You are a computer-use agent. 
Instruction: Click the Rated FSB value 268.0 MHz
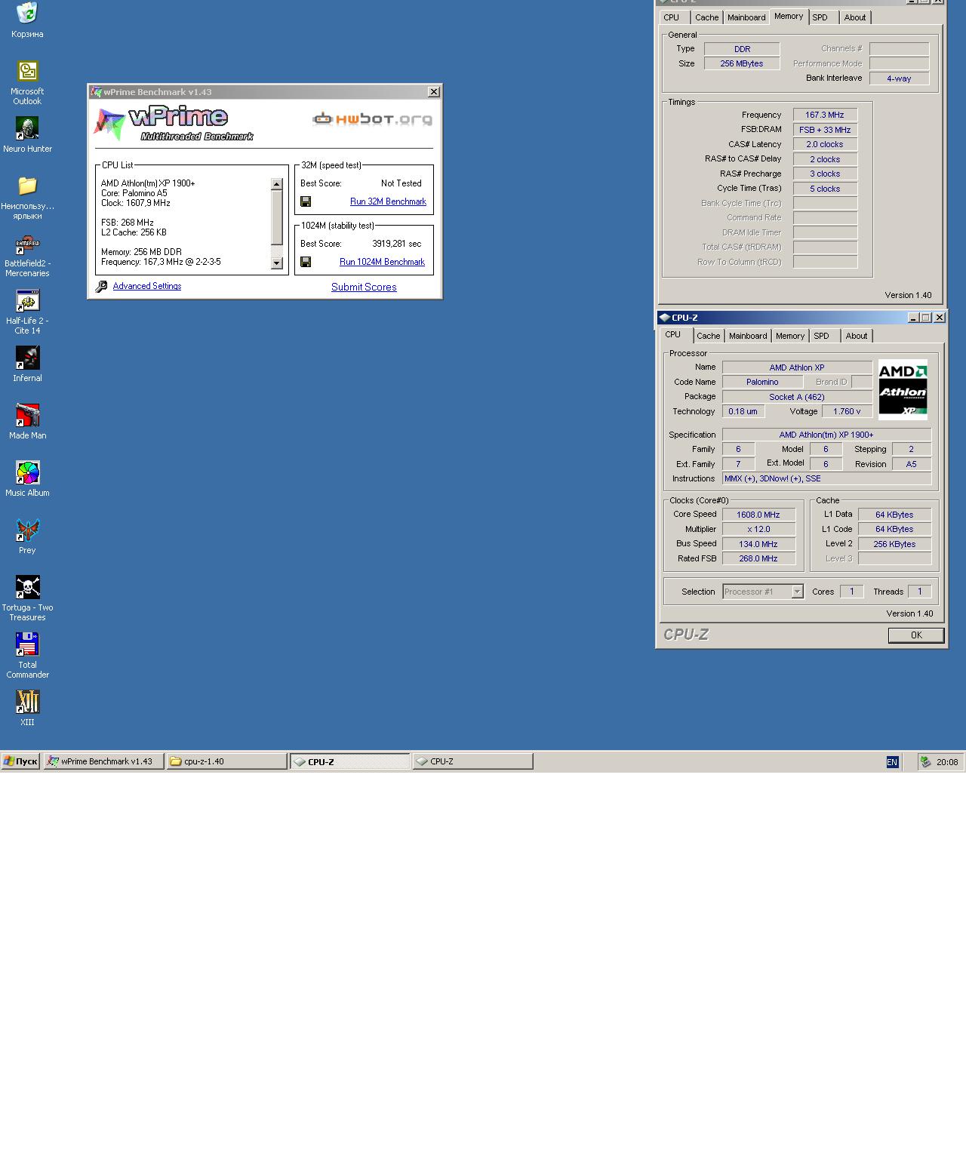point(758,558)
